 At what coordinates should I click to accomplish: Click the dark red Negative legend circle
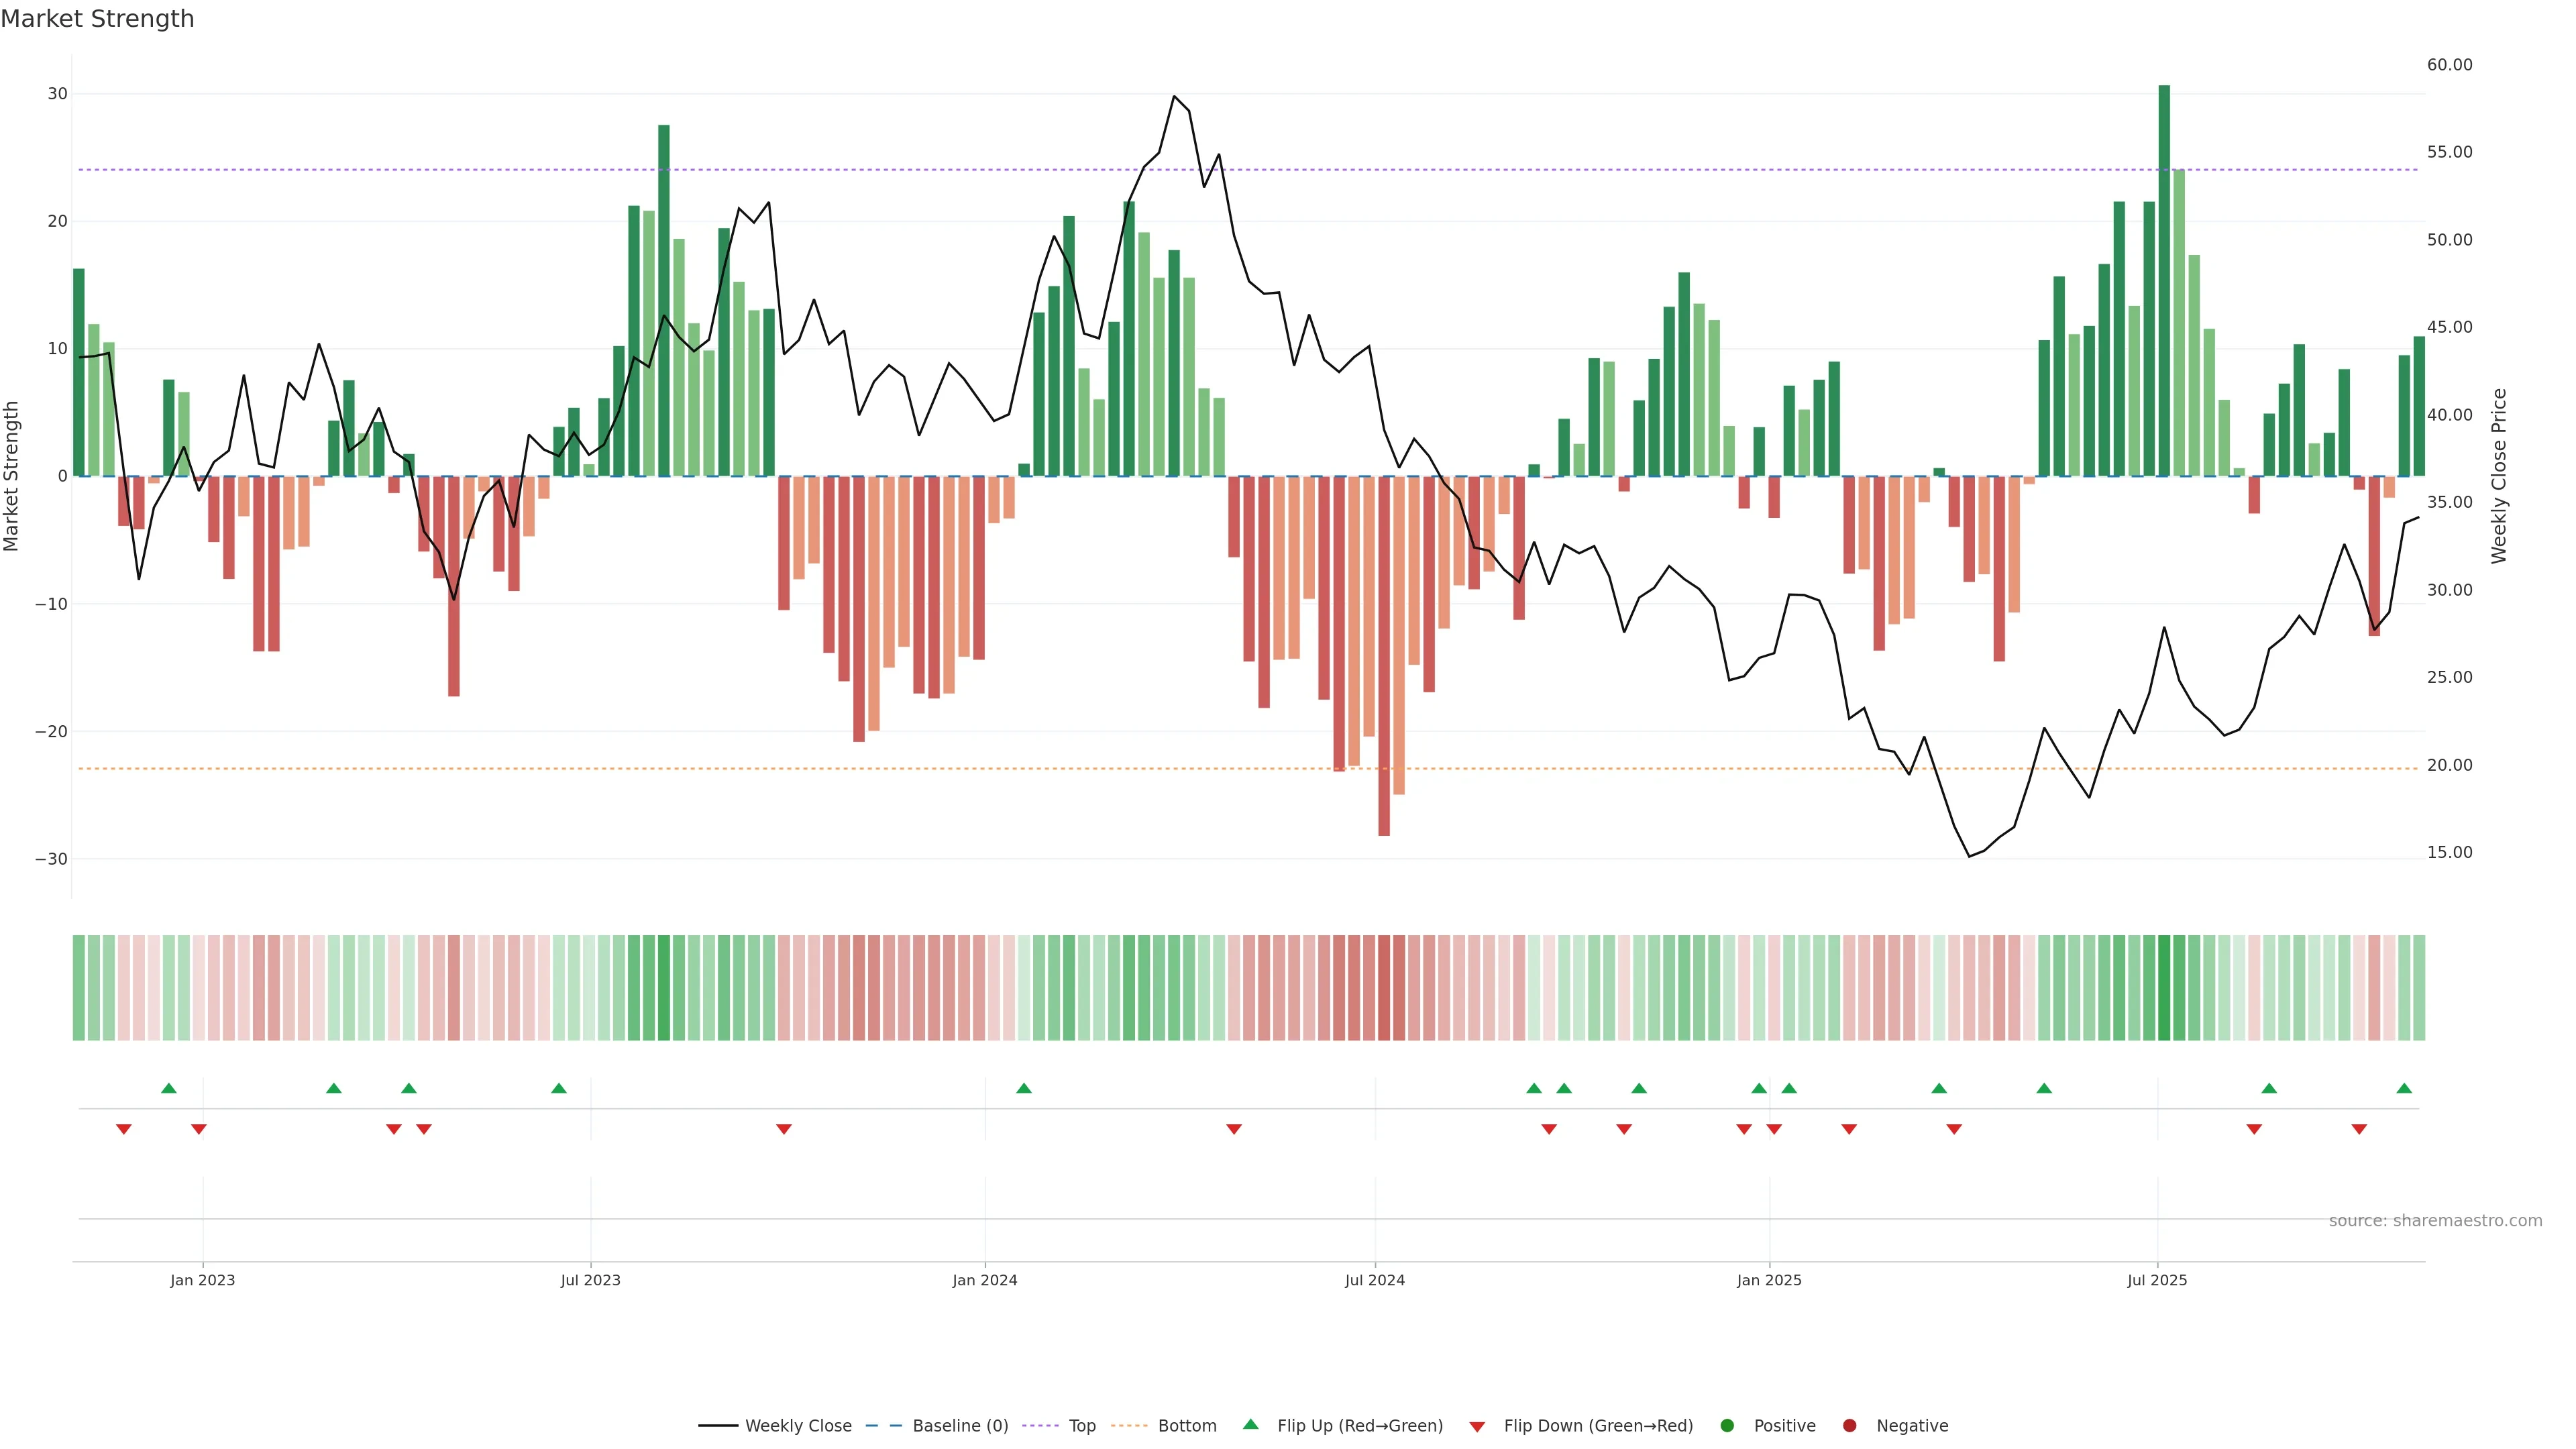tap(1849, 1425)
